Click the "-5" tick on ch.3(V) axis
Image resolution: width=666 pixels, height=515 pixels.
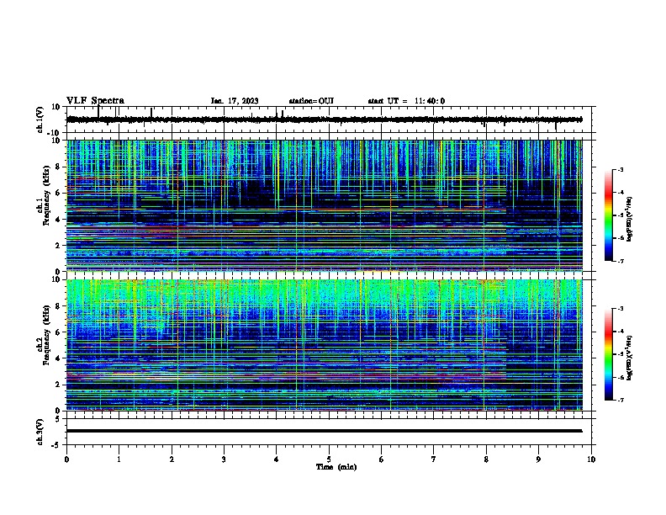click(x=56, y=445)
